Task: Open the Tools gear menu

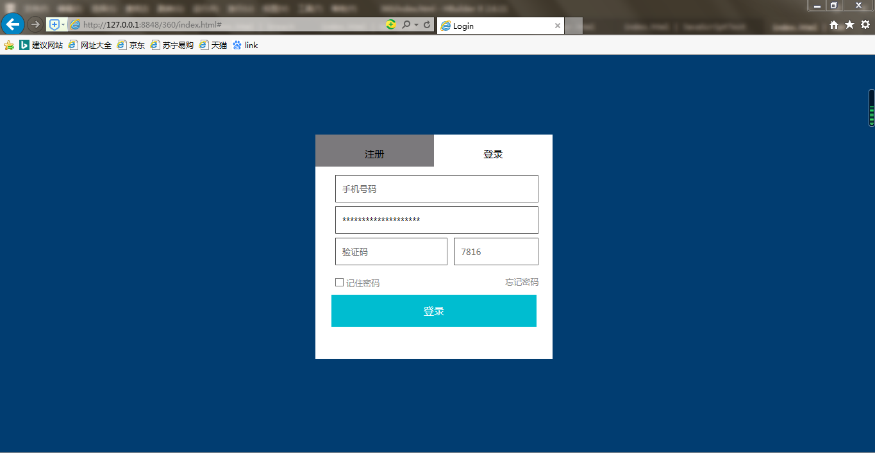Action: pyautogui.click(x=865, y=26)
